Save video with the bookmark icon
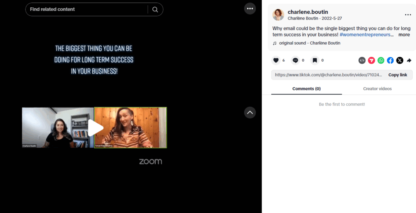 tap(315, 60)
